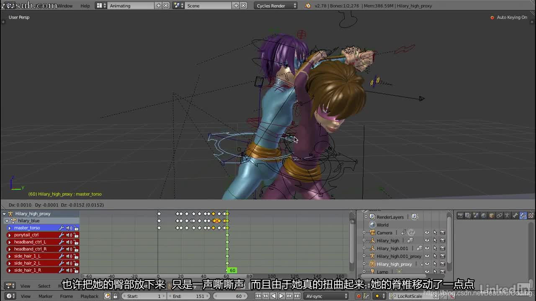Open the timeline Frame menu
This screenshot has height=301, width=536.
pyautogui.click(x=67, y=296)
